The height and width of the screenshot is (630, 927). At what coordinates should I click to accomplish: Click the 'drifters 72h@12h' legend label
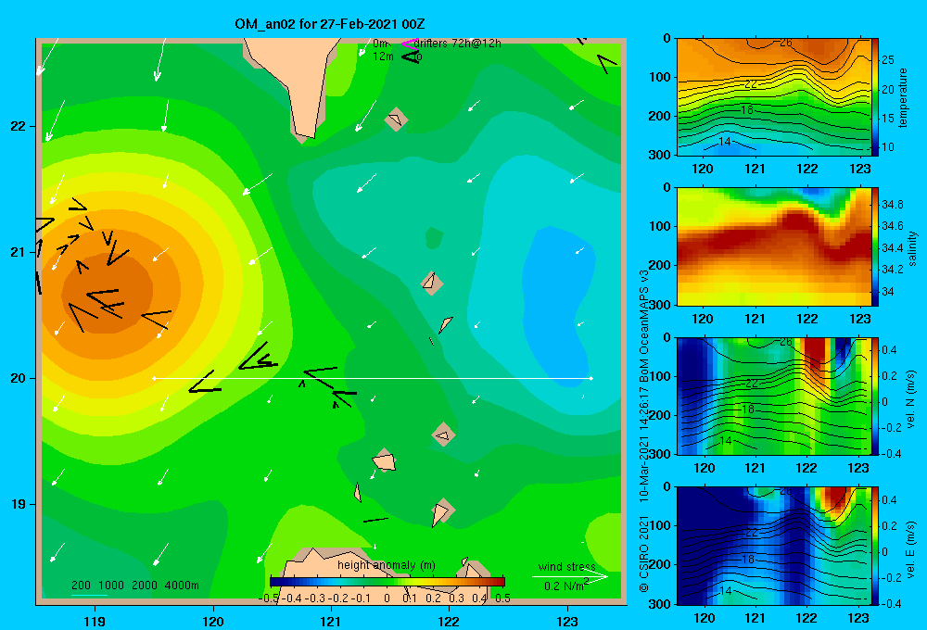[457, 44]
